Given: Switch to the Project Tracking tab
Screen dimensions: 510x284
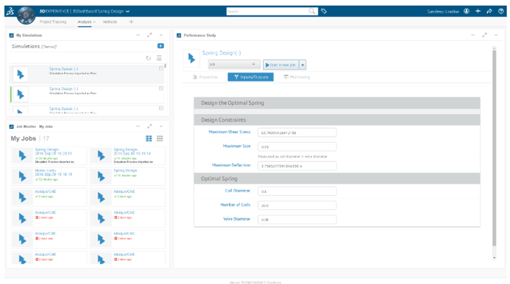Looking at the screenshot, I should point(53,21).
